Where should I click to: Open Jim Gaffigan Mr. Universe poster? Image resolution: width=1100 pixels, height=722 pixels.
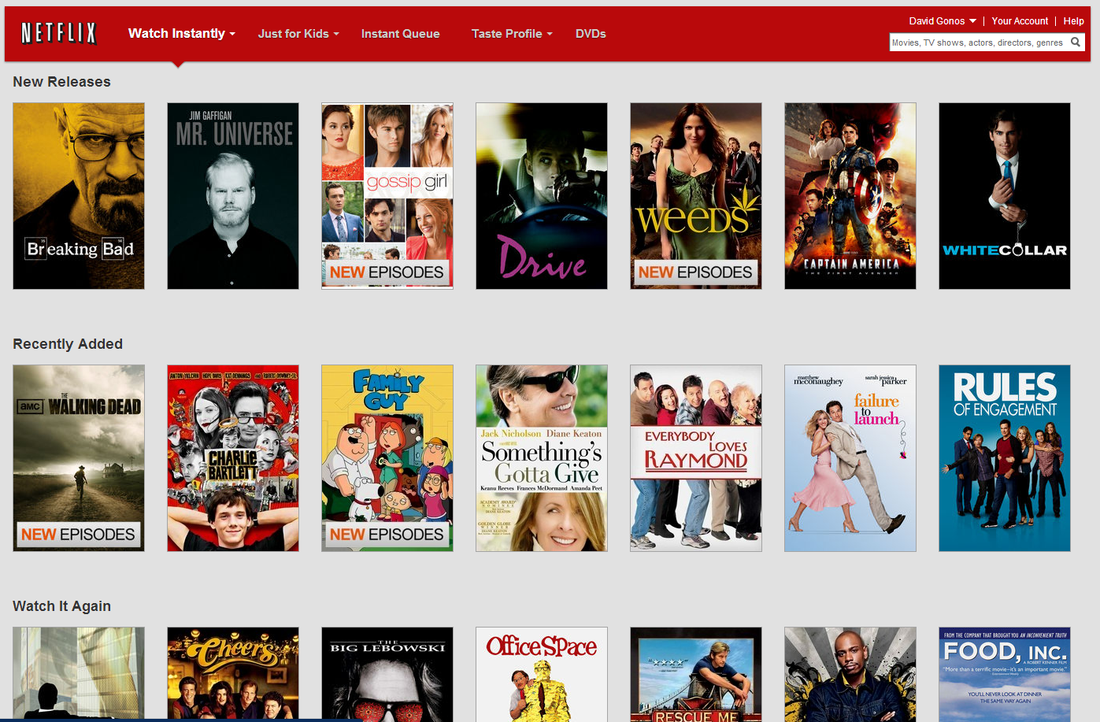tap(233, 196)
